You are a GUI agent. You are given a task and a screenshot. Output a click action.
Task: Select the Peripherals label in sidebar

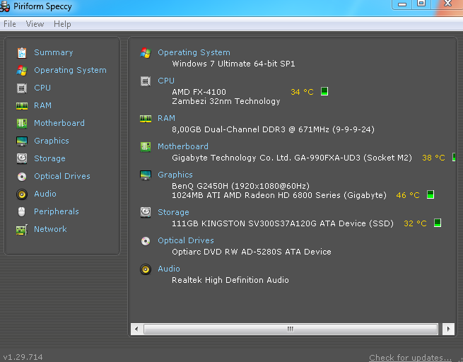coord(57,211)
